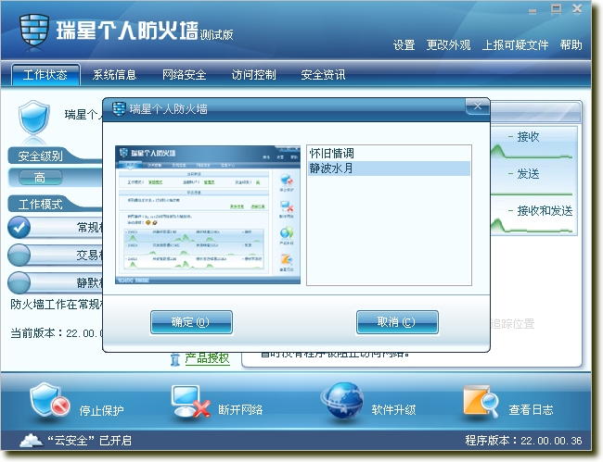Viewport: 603px width, 462px height.
Task: Click the cloud security icon in status bar
Action: coord(32,440)
